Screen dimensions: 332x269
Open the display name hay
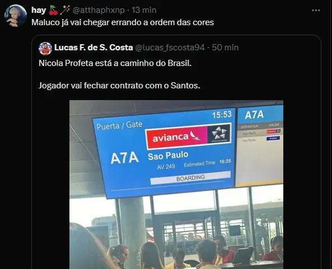39,10
